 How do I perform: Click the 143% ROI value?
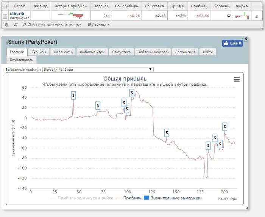(181, 16)
